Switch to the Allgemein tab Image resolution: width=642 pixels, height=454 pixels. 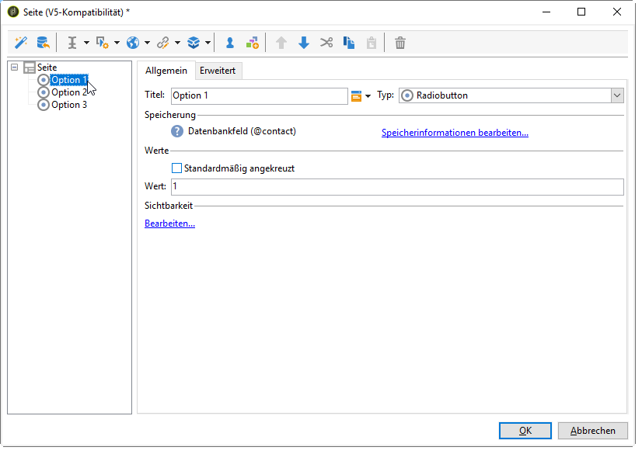tap(166, 71)
